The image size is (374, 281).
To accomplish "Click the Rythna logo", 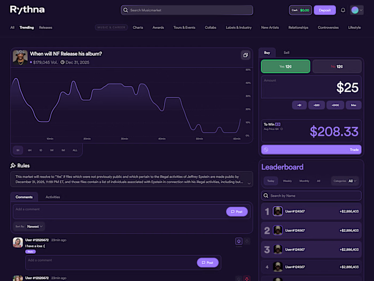I will [x=27, y=10].
